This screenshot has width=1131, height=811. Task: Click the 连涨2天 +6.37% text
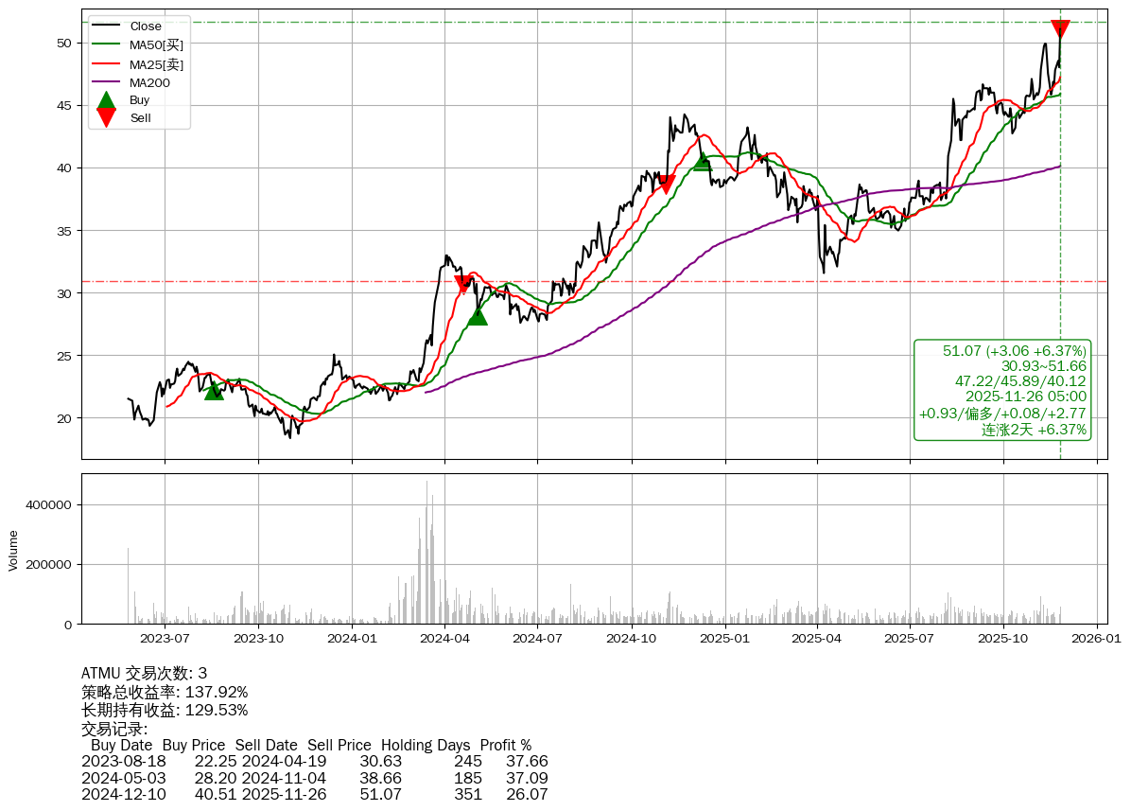pyautogui.click(x=1034, y=430)
